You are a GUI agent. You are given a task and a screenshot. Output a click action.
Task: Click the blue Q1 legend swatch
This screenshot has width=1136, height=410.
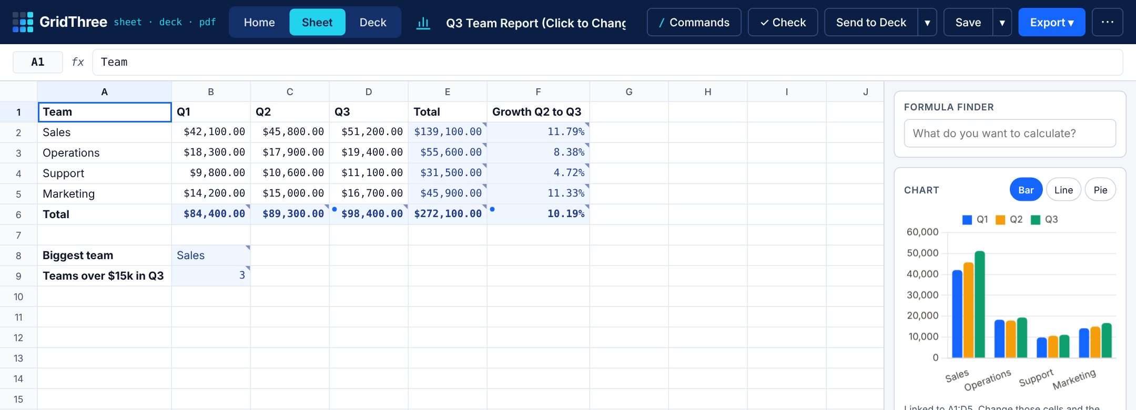(x=967, y=220)
